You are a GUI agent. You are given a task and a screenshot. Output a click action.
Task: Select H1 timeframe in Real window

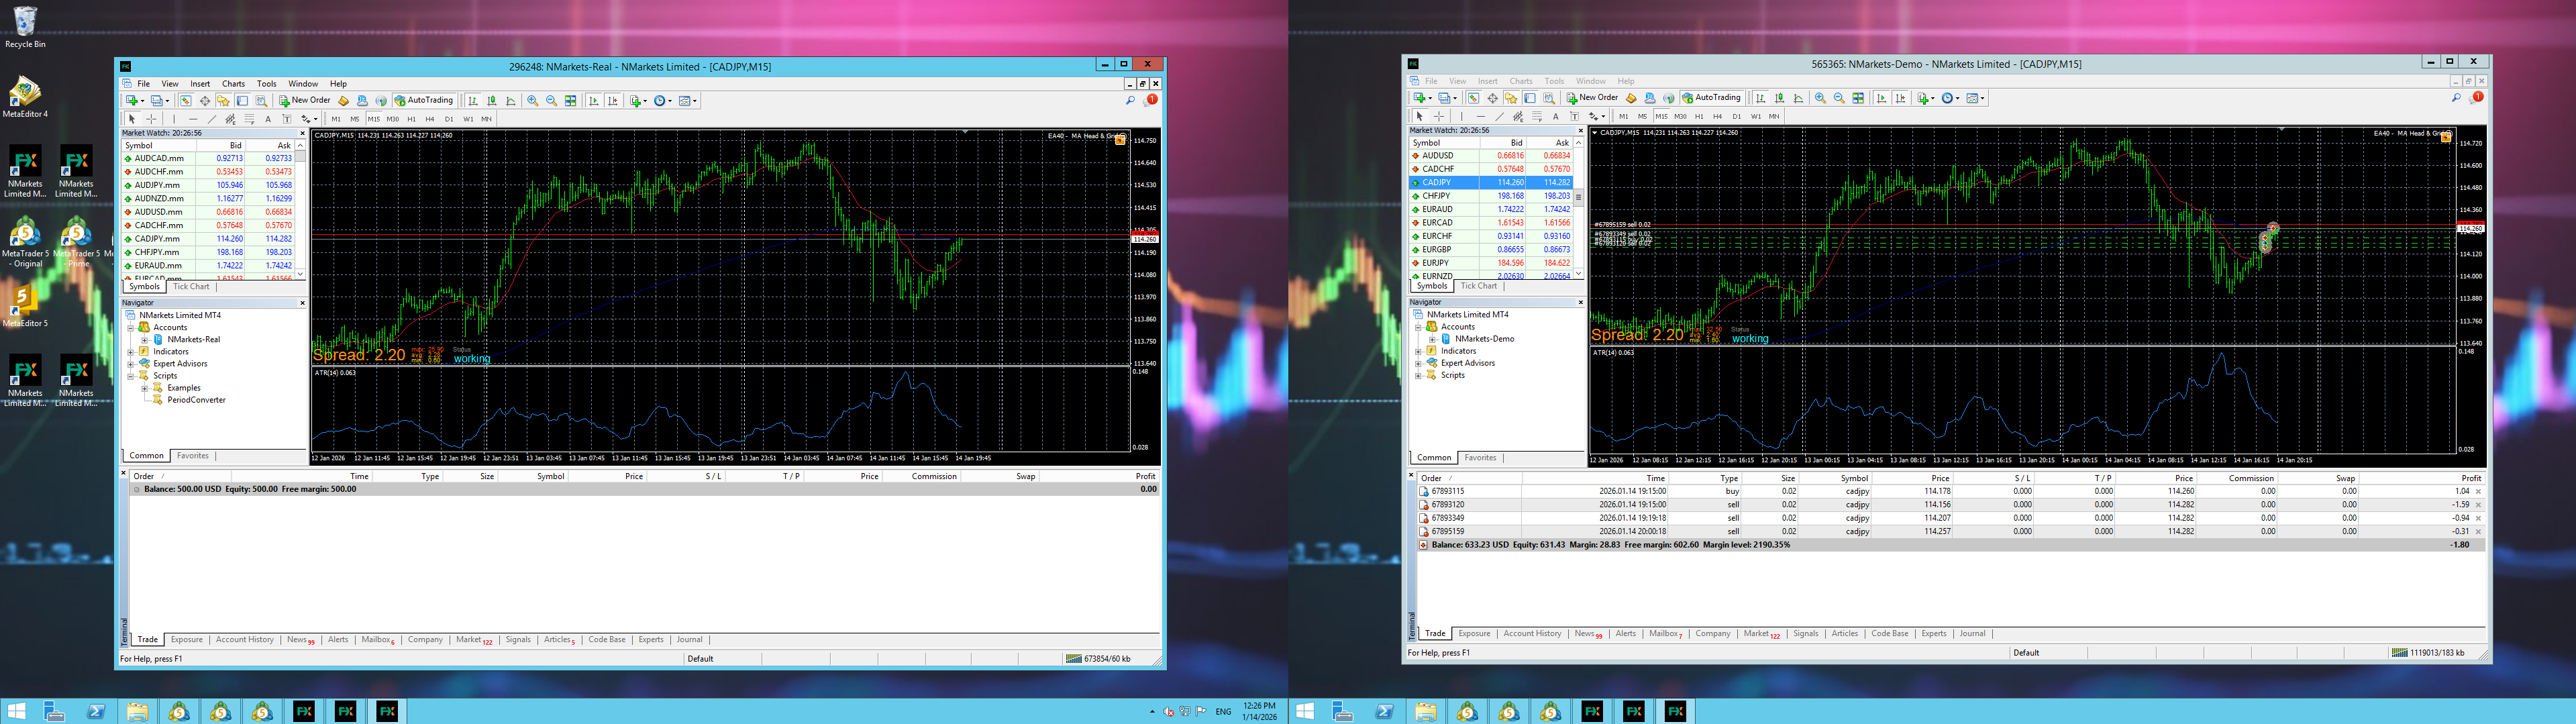coord(412,119)
